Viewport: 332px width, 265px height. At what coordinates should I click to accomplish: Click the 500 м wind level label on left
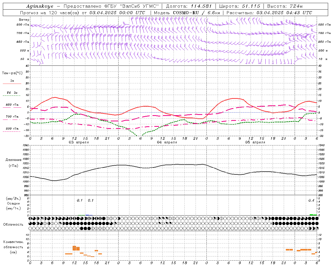pos(25,51)
